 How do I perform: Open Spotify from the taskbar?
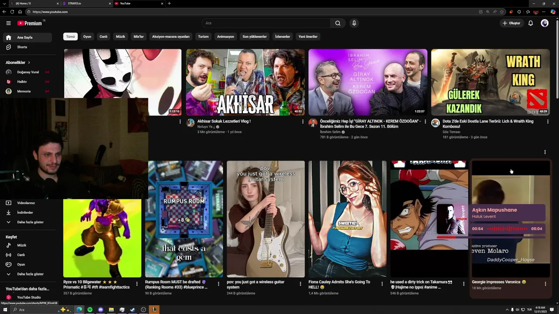(90, 310)
